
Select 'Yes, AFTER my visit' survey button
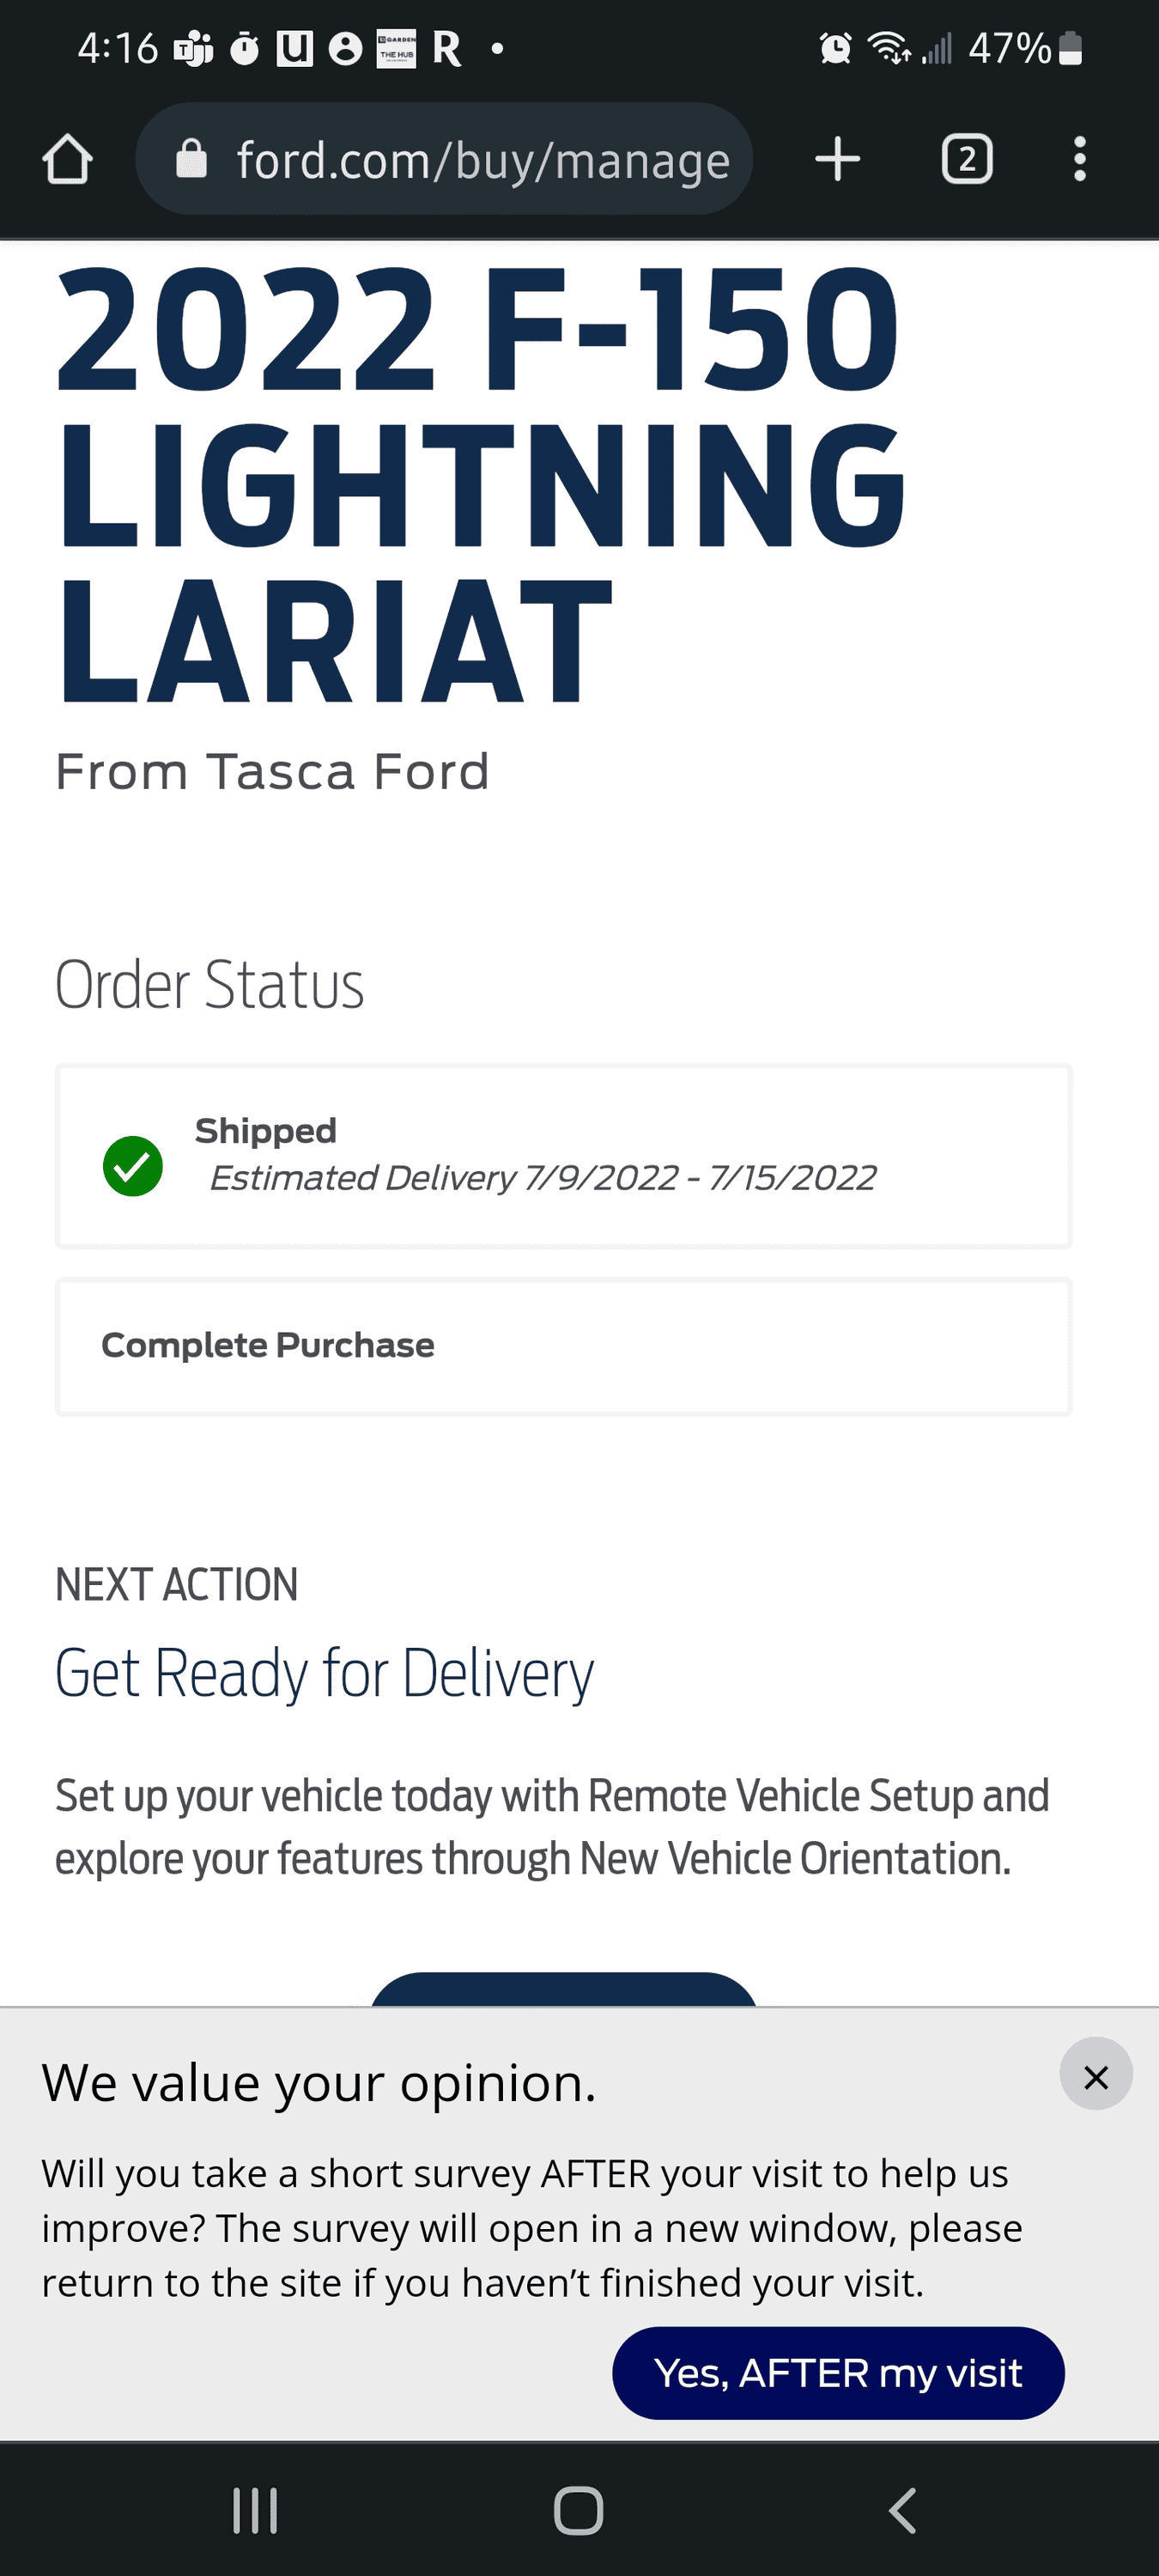837,2372
